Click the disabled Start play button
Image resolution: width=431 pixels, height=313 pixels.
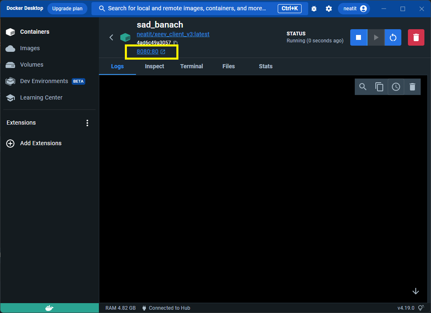376,37
